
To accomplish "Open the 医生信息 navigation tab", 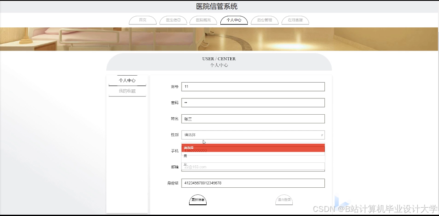I will coord(173,20).
